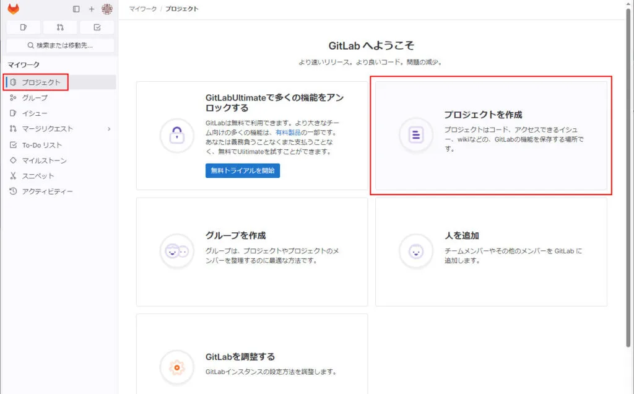Toggle the sidebar collapse icon

coord(76,9)
